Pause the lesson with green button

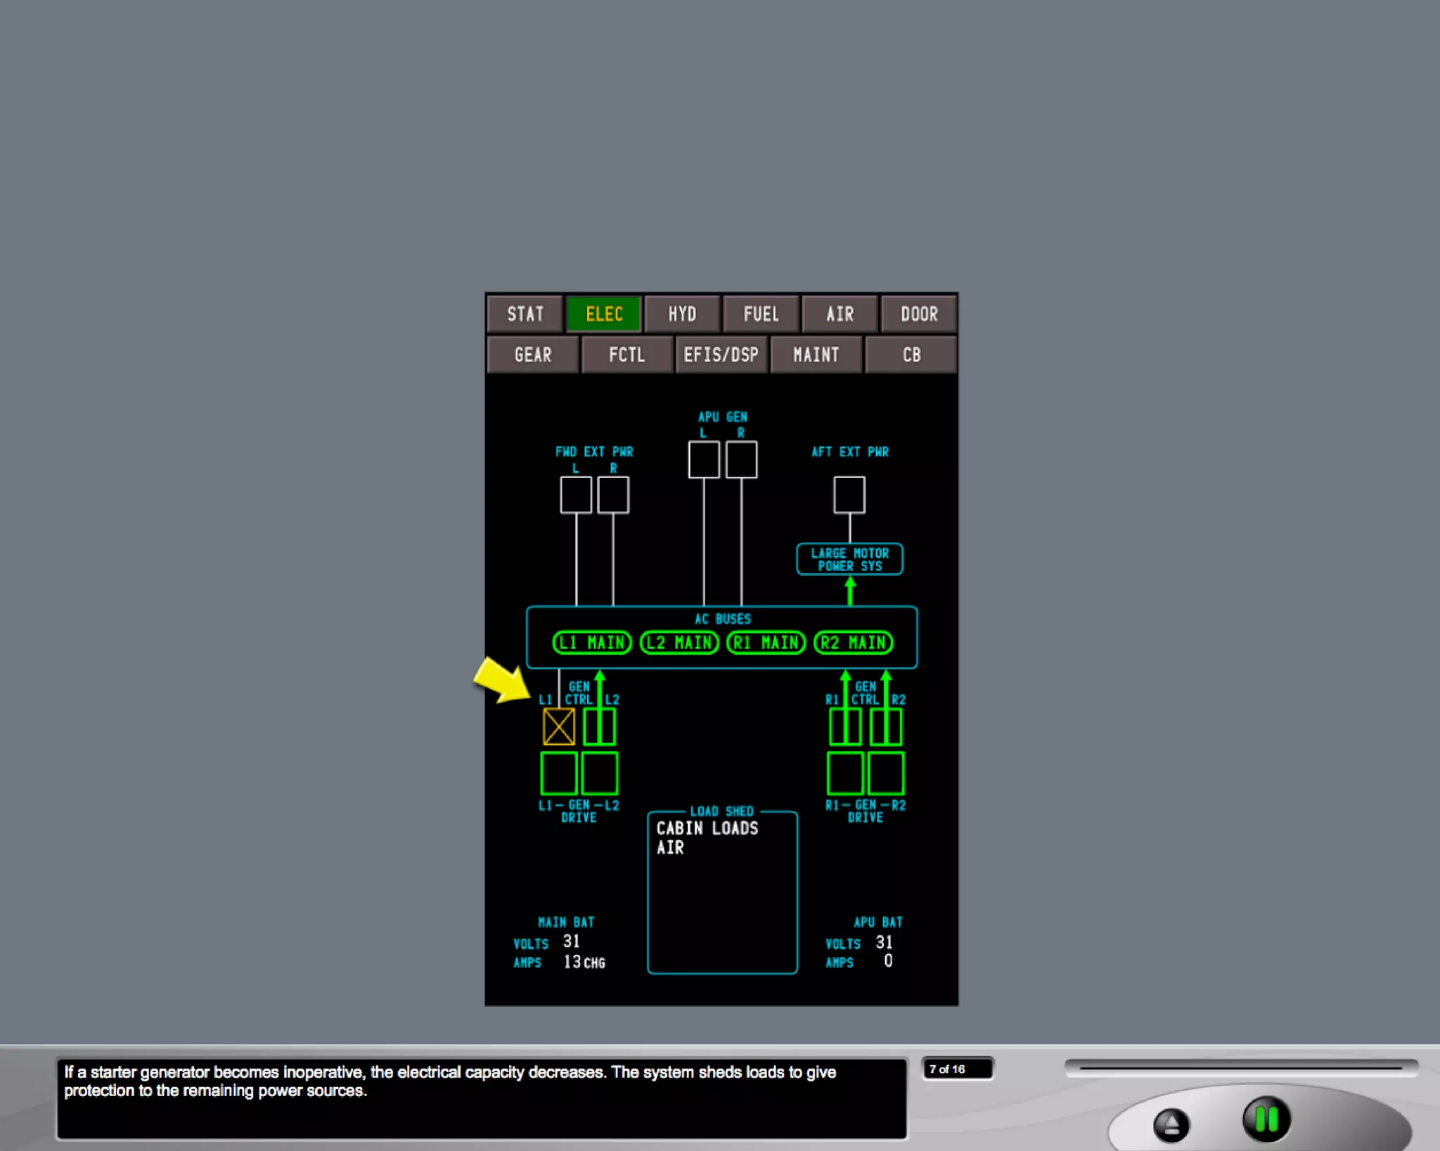click(1266, 1119)
